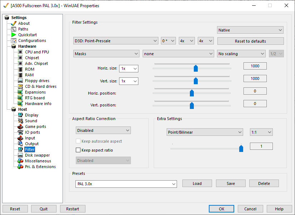Toggle Keep aspect ratio checkbox
The height and width of the screenshot is (215, 295).
tap(78, 150)
